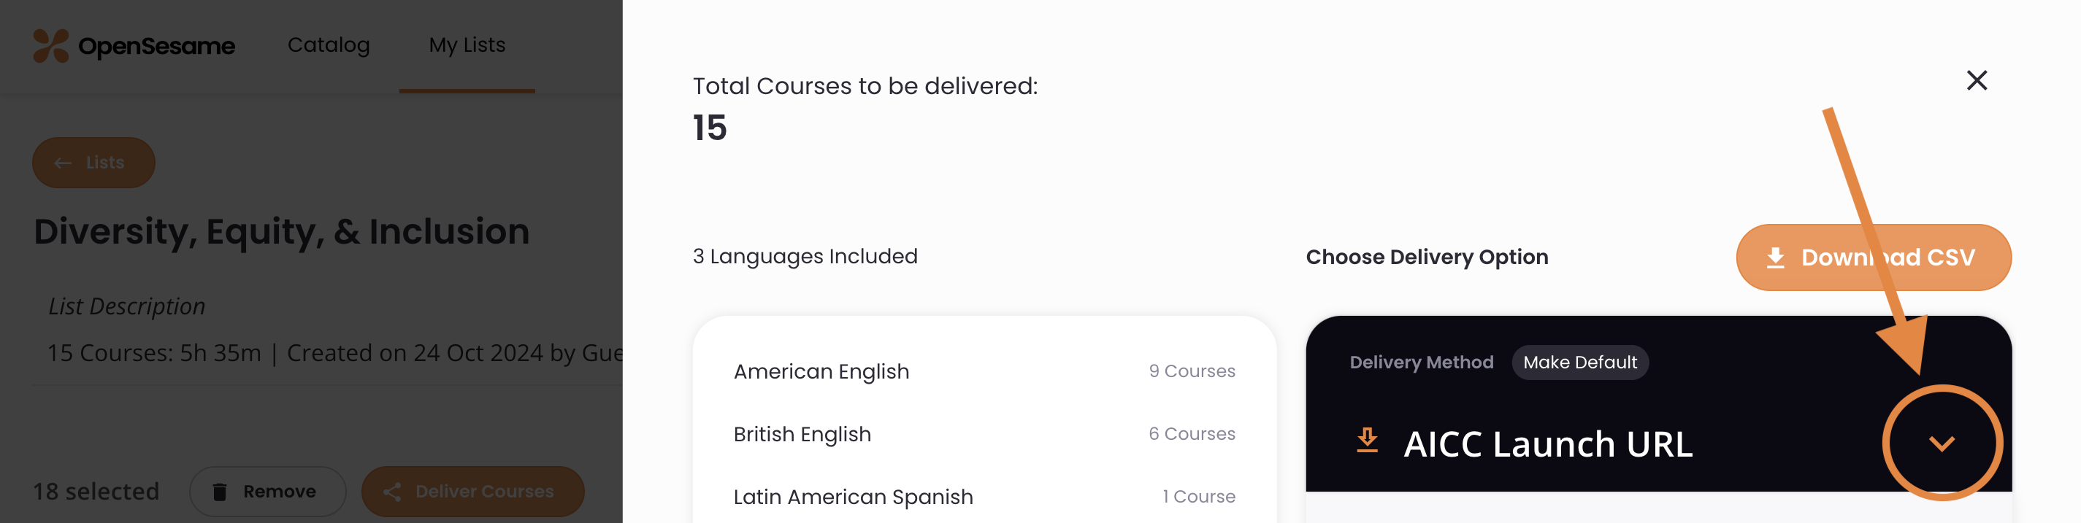Click the Diversity, Equity, & Inclusion title

281,232
